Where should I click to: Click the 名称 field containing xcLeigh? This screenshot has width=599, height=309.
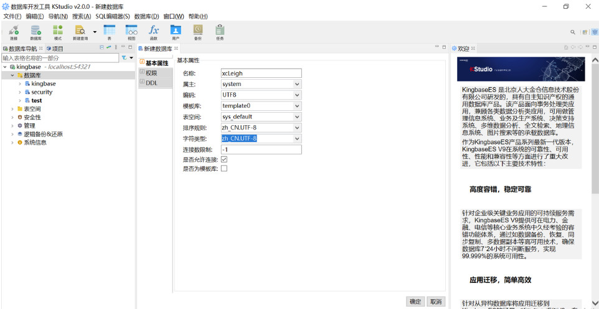click(262, 73)
